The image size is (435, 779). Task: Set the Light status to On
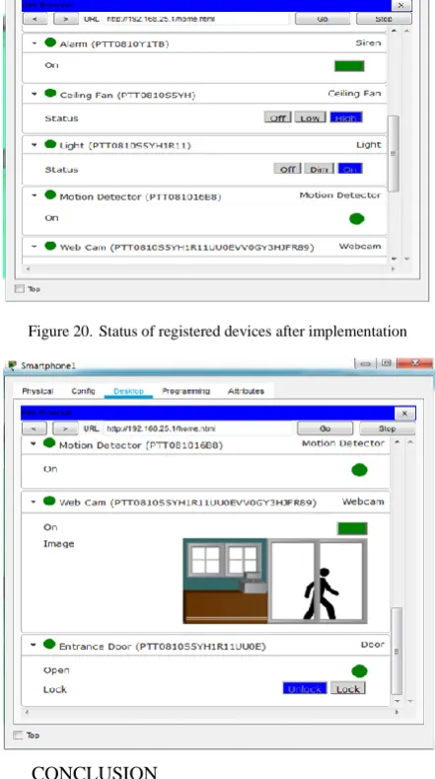[350, 169]
